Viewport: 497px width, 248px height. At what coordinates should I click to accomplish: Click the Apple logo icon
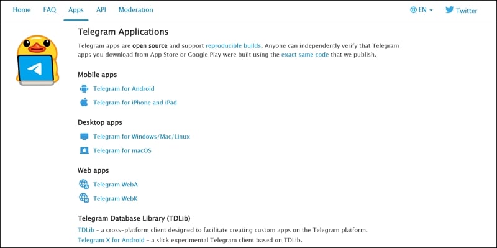click(x=84, y=102)
